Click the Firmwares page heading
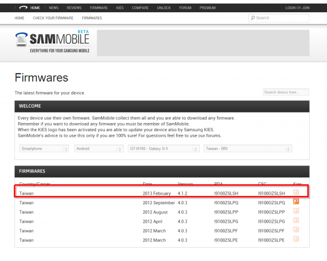 (x=41, y=78)
